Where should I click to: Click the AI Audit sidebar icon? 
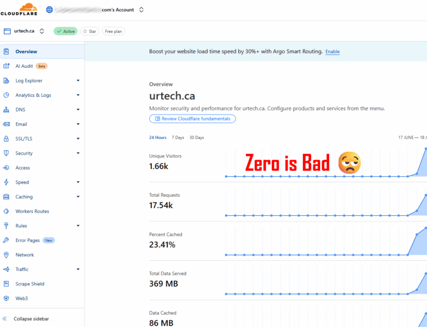[x=6, y=66]
